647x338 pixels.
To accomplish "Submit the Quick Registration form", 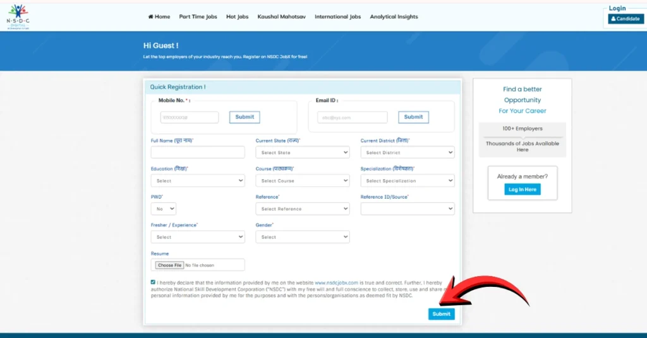I will [x=441, y=314].
